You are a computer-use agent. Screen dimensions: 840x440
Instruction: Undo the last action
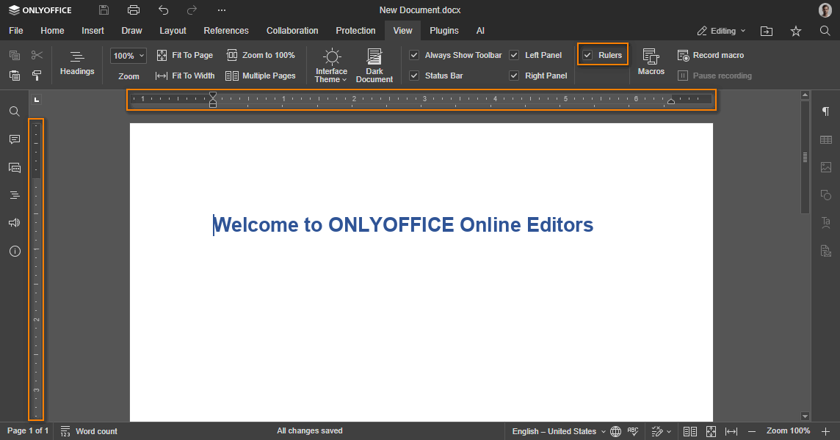[x=164, y=10]
